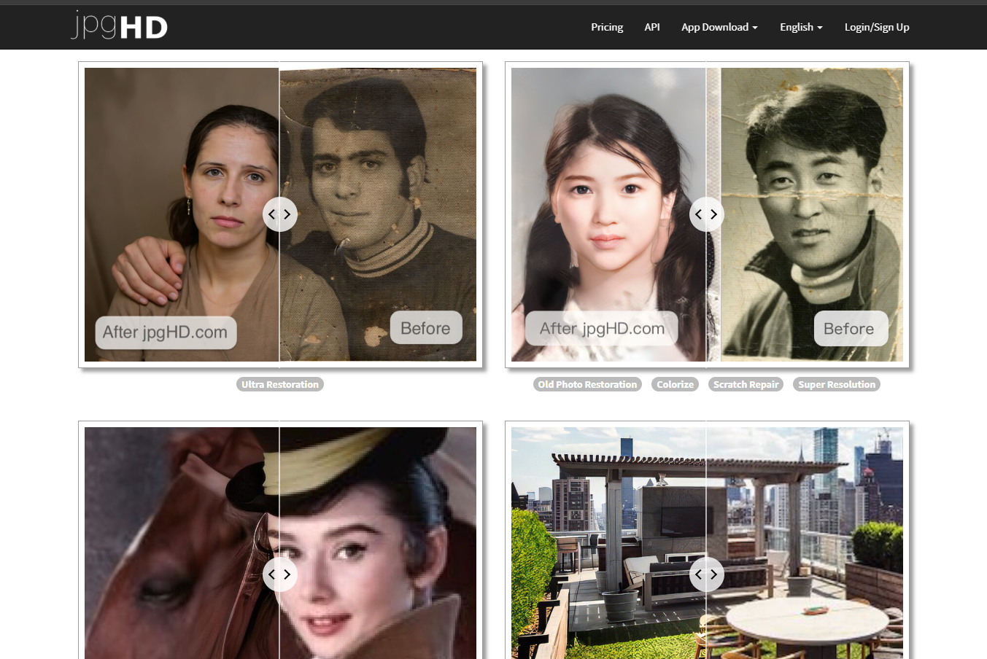The width and height of the screenshot is (987, 659).
Task: Expand the App Download dropdown
Action: click(x=719, y=27)
